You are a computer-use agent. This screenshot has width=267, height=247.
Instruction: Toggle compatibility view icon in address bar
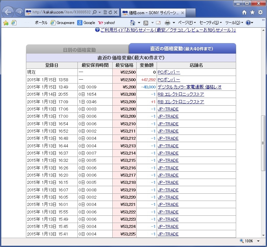[105, 12]
